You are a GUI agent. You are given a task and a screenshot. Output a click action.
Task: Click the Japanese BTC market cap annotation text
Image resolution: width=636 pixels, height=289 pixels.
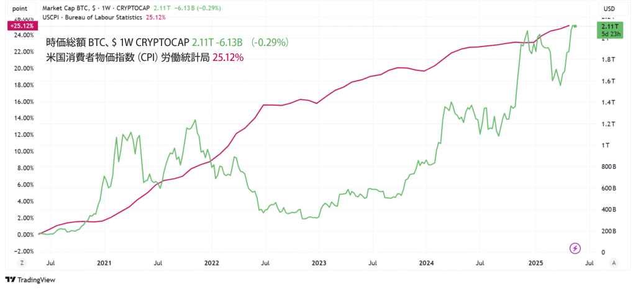pos(166,43)
